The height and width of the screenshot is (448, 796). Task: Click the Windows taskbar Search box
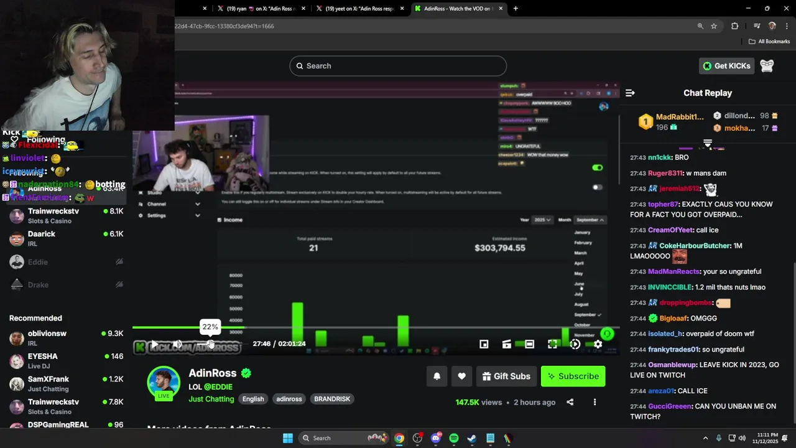345,438
